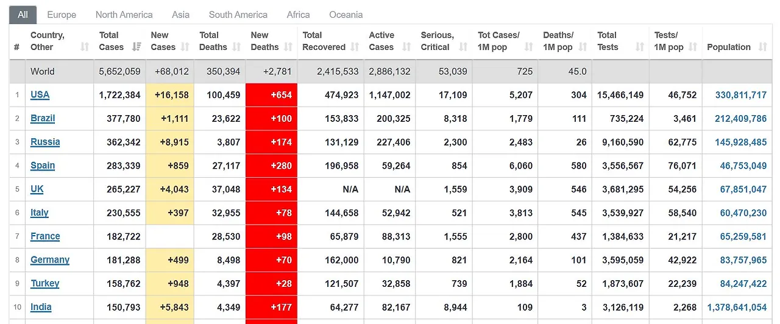Image resolution: width=780 pixels, height=324 pixels.
Task: Click USA's red new deaths cell
Action: pos(271,95)
